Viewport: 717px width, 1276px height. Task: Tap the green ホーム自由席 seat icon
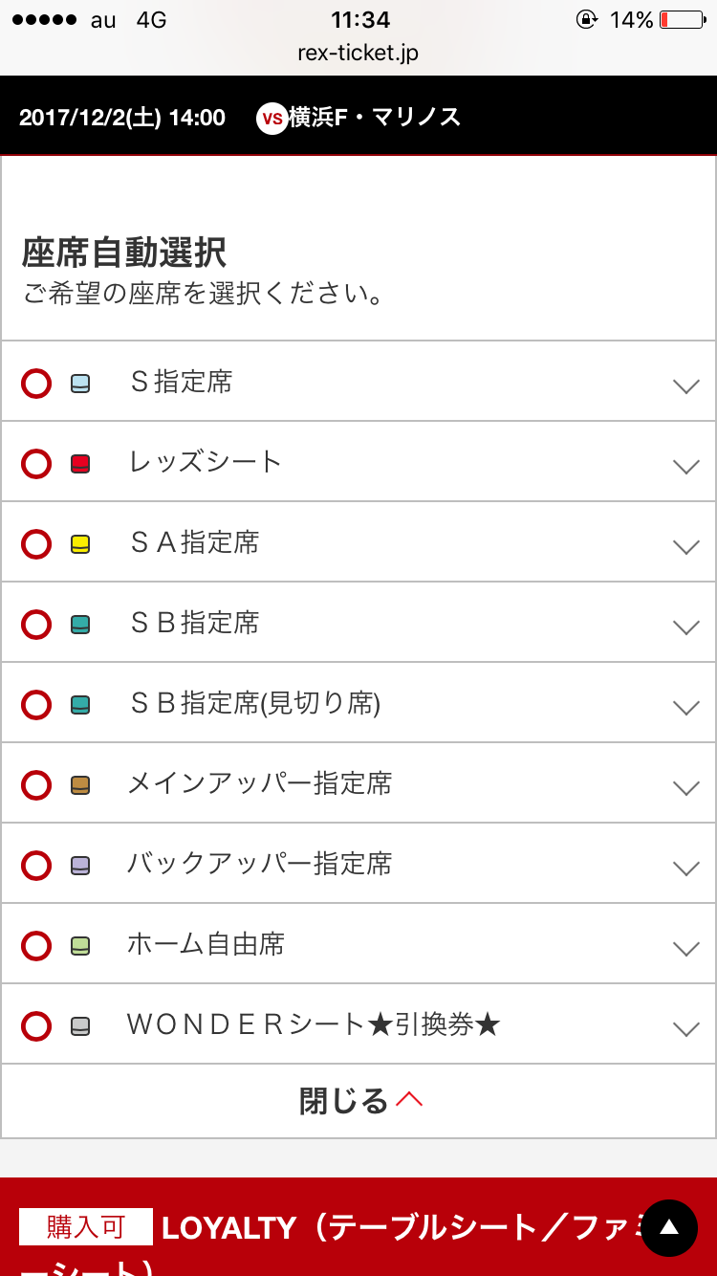(80, 947)
